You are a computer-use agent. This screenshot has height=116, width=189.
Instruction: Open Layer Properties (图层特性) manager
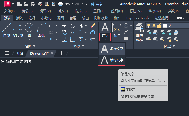(140, 32)
